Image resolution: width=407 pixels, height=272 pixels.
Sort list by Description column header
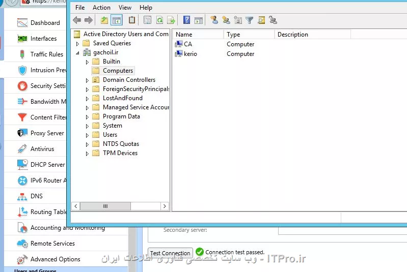(x=313, y=35)
